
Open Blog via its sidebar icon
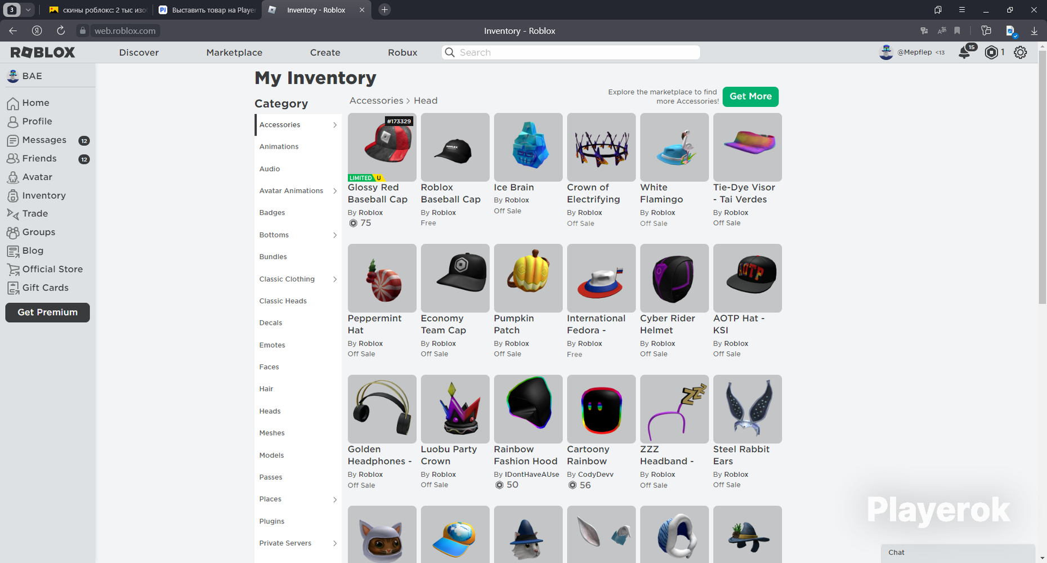coord(13,251)
